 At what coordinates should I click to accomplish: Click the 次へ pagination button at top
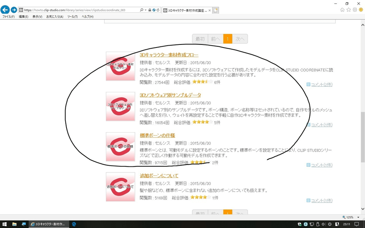tap(240, 39)
